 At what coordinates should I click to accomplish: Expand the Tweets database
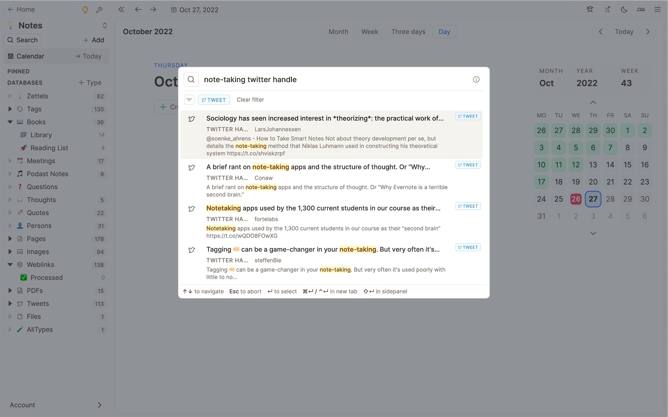click(x=10, y=304)
